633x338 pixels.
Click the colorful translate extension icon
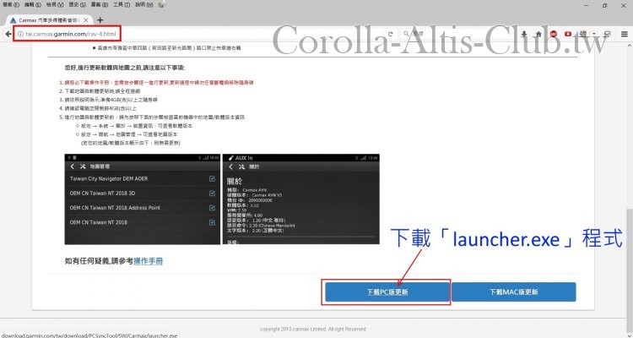(583, 34)
